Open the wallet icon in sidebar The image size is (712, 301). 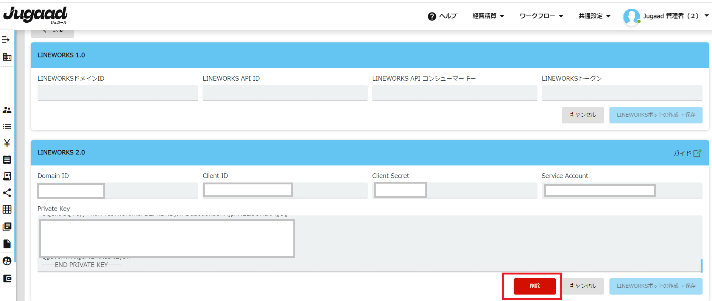(x=7, y=278)
